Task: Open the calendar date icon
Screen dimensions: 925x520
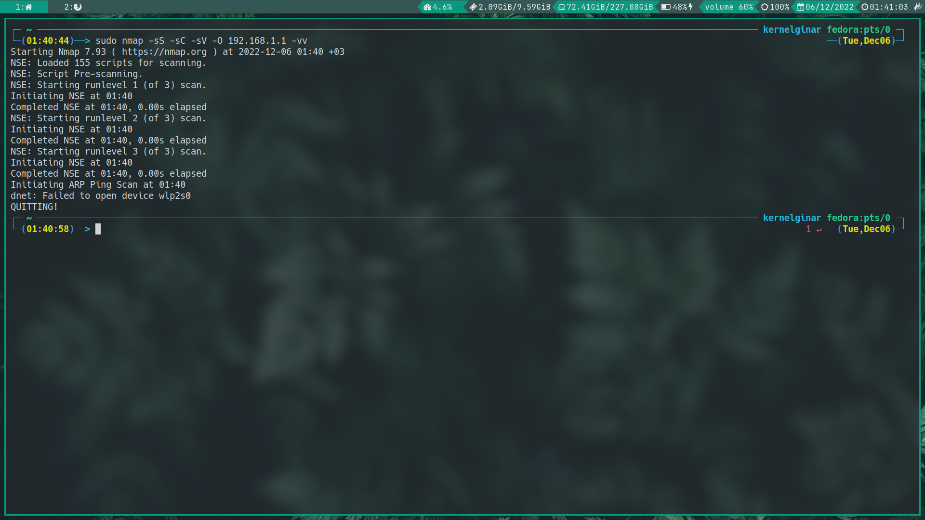Action: (x=800, y=7)
